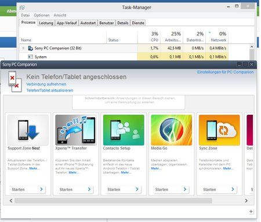The height and width of the screenshot is (222, 261).
Task: Click Telefon/Tablet aktualisieren link
Action: (x=50, y=90)
